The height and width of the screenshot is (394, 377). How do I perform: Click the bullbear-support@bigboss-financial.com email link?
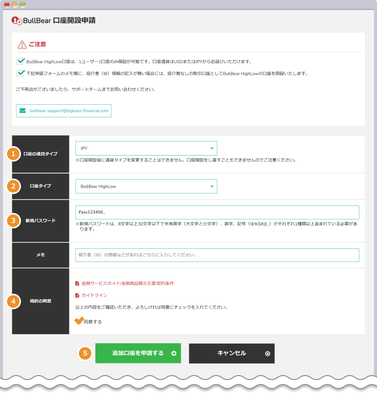[69, 111]
